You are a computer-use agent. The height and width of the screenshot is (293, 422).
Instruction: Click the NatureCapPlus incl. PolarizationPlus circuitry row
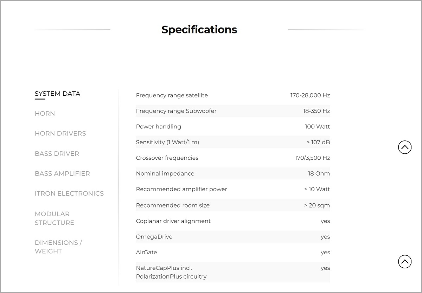click(x=233, y=272)
